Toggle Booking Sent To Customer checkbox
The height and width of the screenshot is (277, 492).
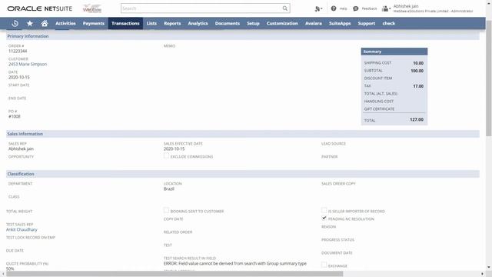tap(166, 210)
